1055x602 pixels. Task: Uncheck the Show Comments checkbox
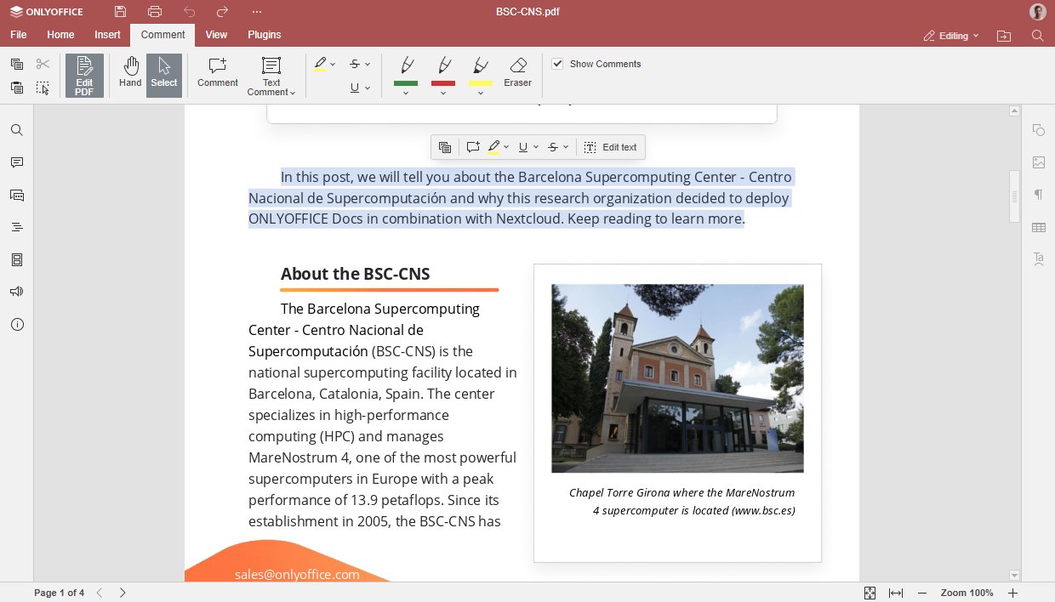(x=557, y=64)
